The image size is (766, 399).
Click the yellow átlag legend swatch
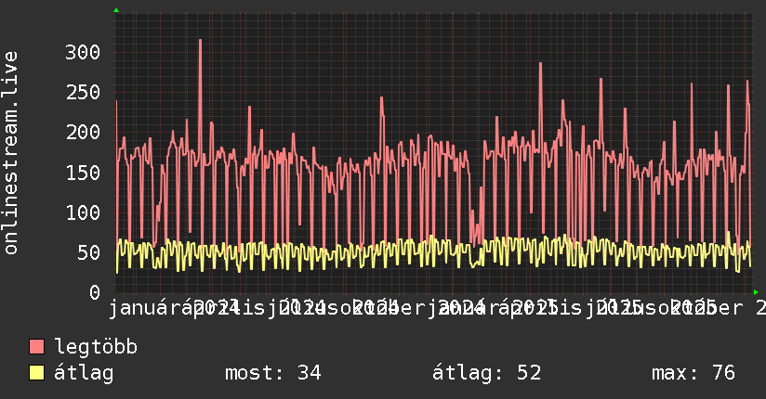click(x=36, y=373)
